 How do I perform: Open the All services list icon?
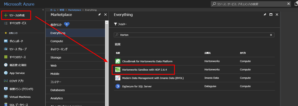tap(6, 23)
